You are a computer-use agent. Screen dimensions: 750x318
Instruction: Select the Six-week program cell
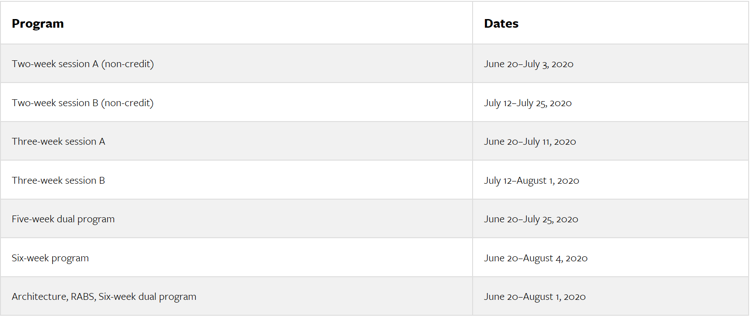50,258
